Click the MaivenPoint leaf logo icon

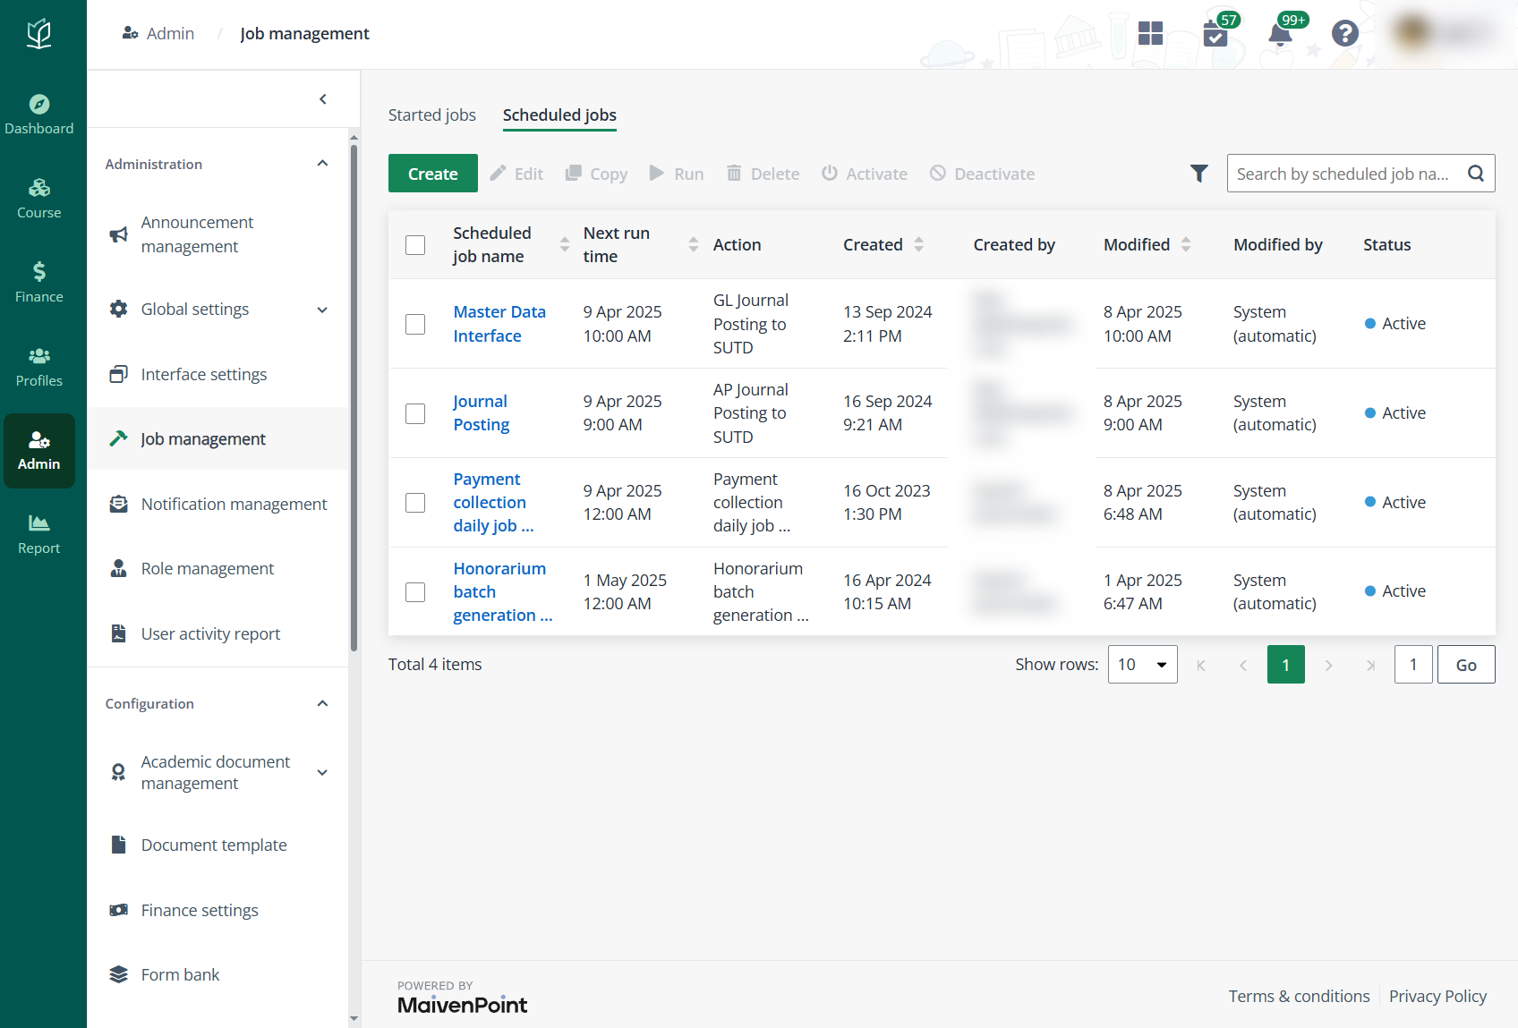[x=38, y=34]
